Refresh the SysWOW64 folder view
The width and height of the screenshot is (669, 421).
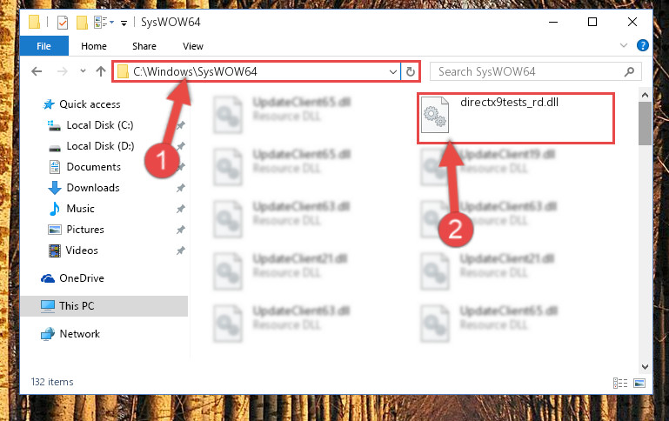411,71
